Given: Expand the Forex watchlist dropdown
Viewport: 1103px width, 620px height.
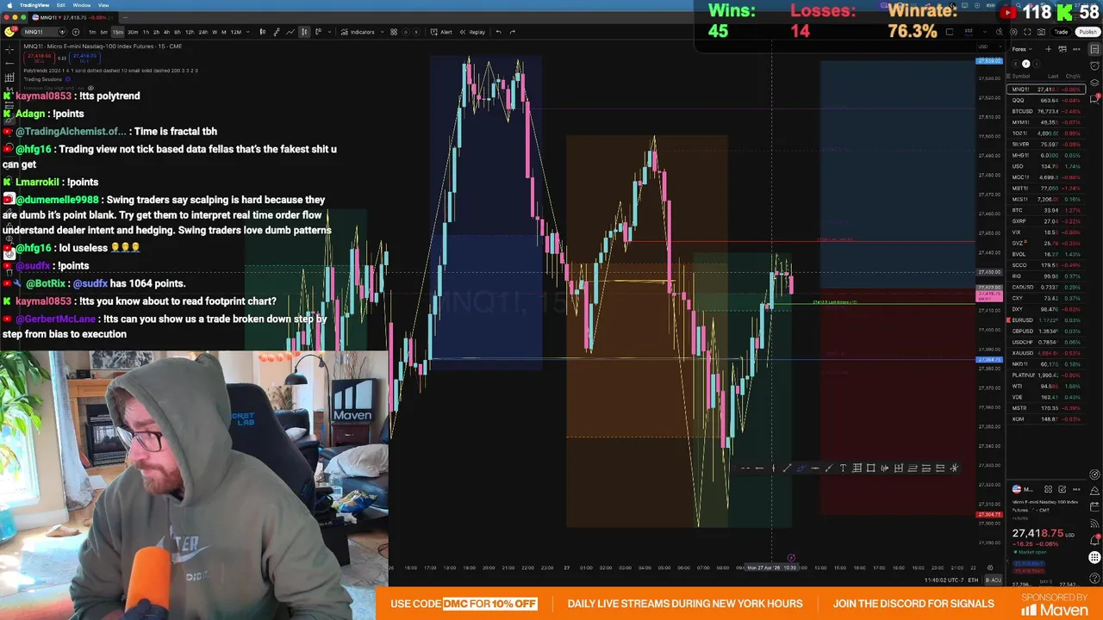Looking at the screenshot, I should [1021, 49].
